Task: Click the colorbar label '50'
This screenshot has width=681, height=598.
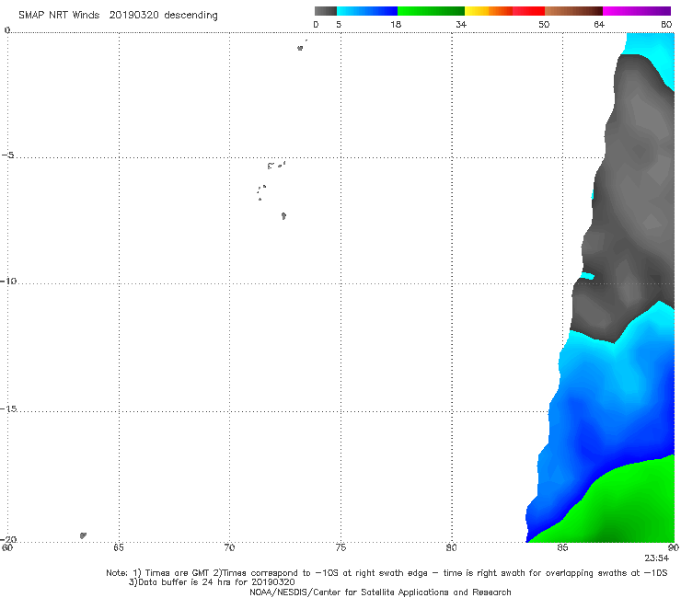Action: click(x=544, y=25)
